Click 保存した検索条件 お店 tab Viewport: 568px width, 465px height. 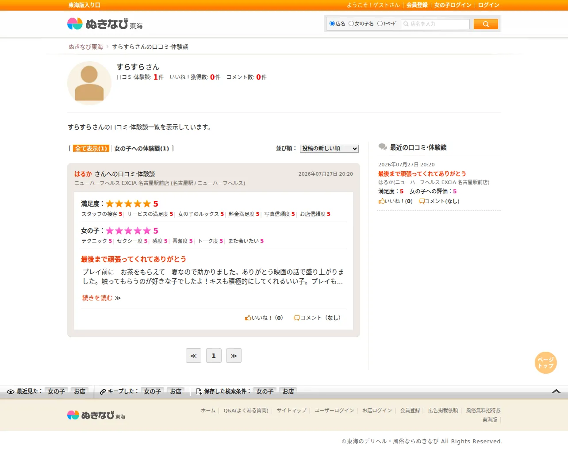288,392
